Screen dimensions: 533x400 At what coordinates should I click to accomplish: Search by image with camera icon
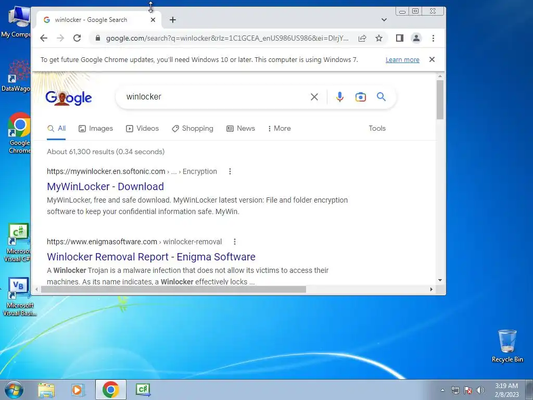(361, 97)
